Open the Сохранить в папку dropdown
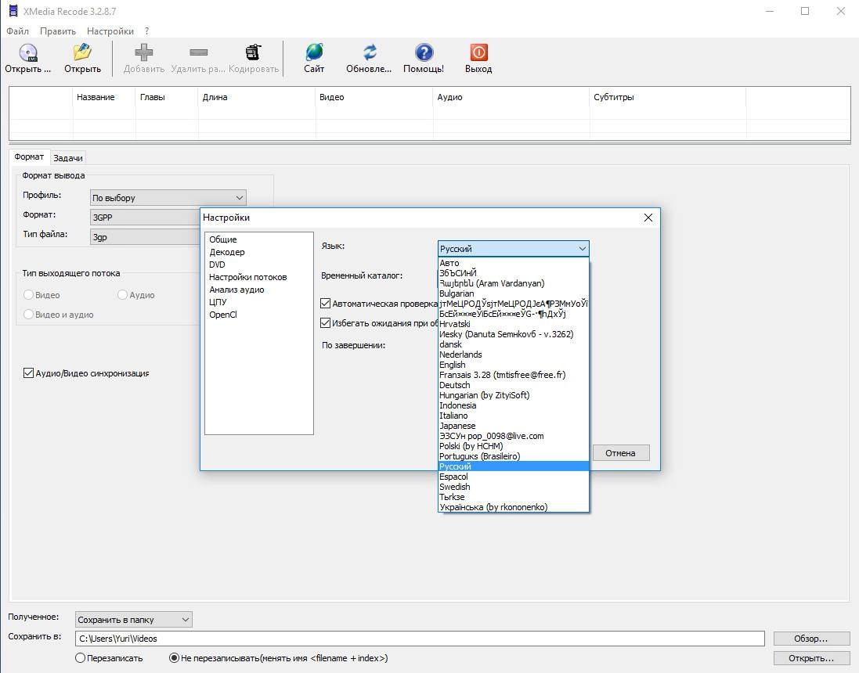The width and height of the screenshot is (859, 673). click(134, 620)
